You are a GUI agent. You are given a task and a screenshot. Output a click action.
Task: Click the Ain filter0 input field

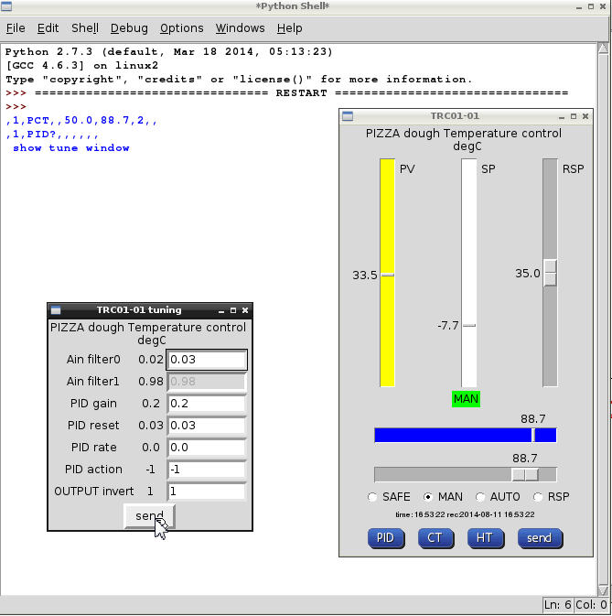(x=207, y=360)
